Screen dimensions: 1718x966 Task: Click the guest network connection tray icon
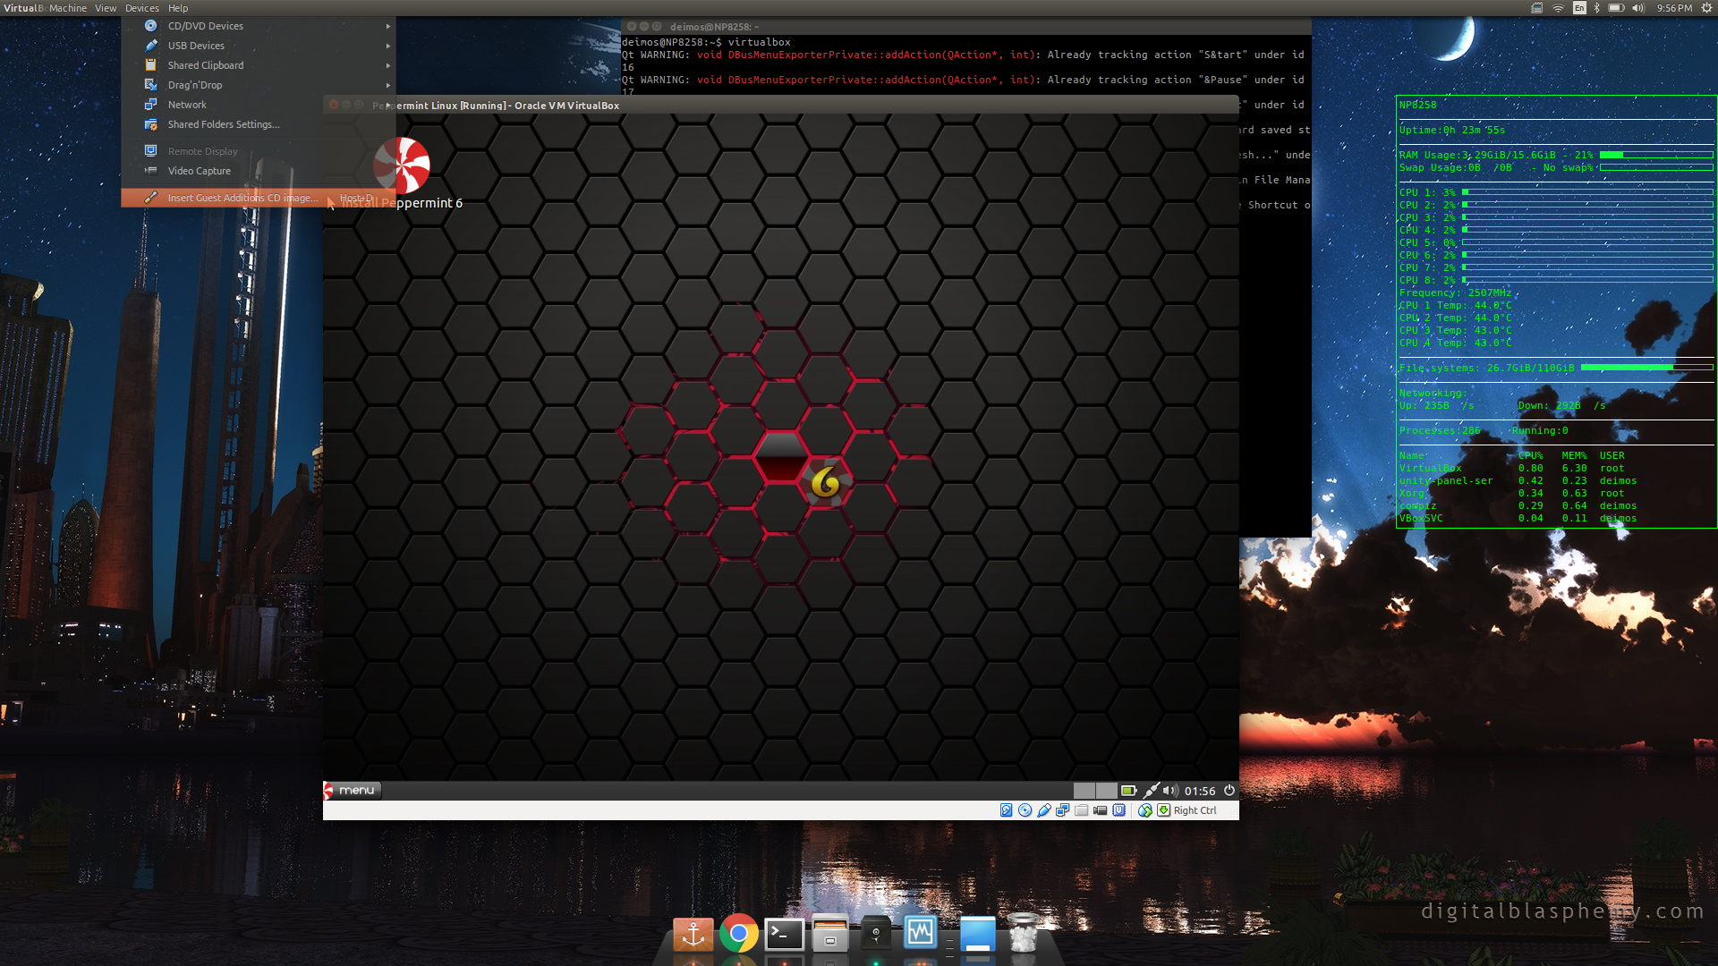tap(1151, 791)
